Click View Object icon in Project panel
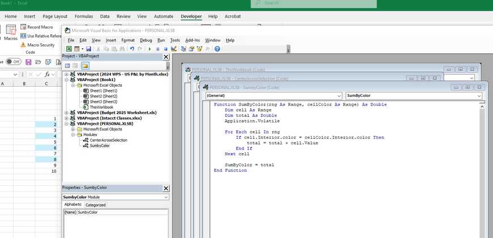493x238 pixels. [x=75, y=66]
